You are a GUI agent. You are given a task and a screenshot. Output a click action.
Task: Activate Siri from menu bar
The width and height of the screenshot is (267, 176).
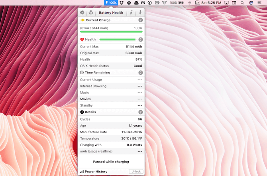(251, 3)
